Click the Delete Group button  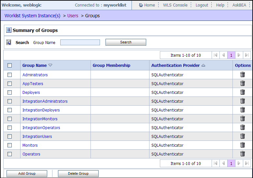78,173
